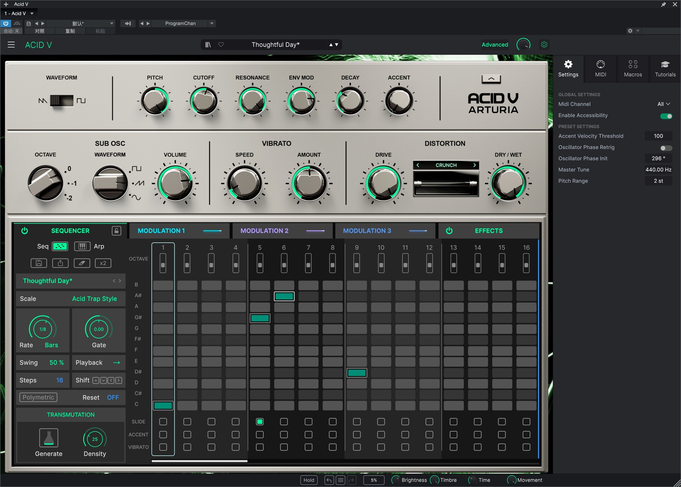Open preset up/down arrows next to Thoughtful Day
Viewport: 681px width, 487px height.
[x=333, y=45]
